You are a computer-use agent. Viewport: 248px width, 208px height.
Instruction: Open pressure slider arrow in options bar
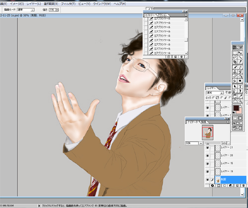(x=57, y=10)
